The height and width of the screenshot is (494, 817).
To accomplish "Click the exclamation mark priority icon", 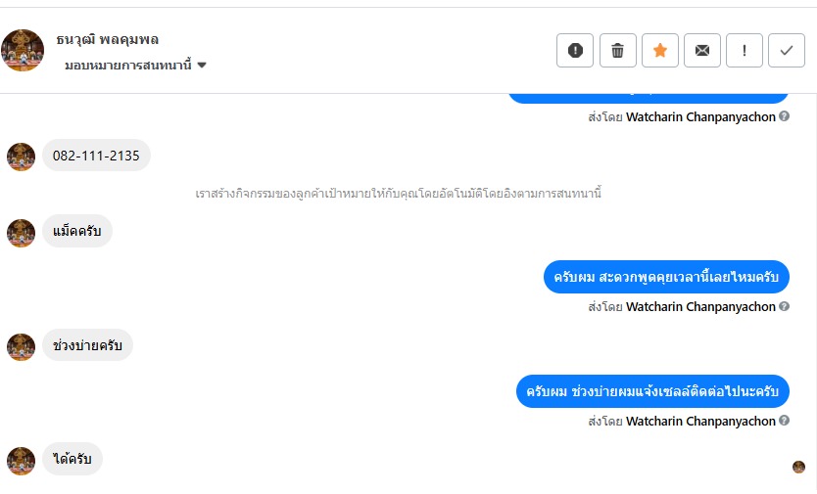I will tap(745, 51).
